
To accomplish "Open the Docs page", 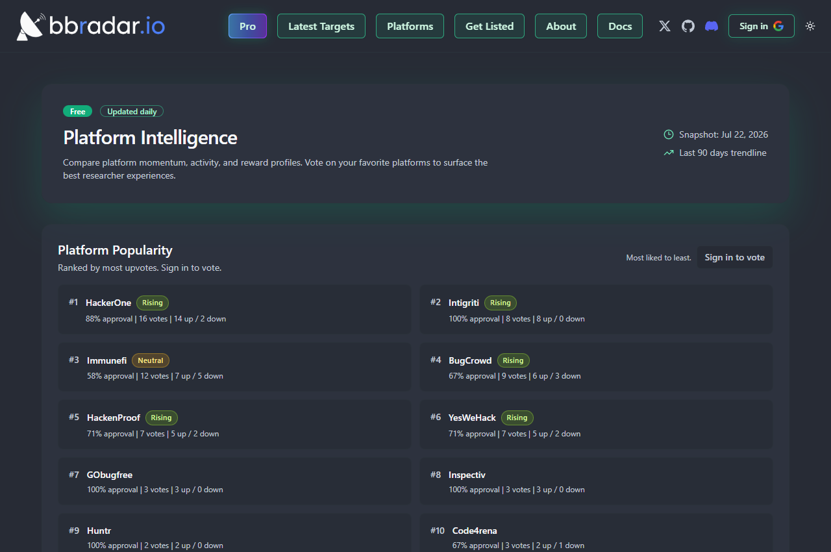I will tap(620, 26).
